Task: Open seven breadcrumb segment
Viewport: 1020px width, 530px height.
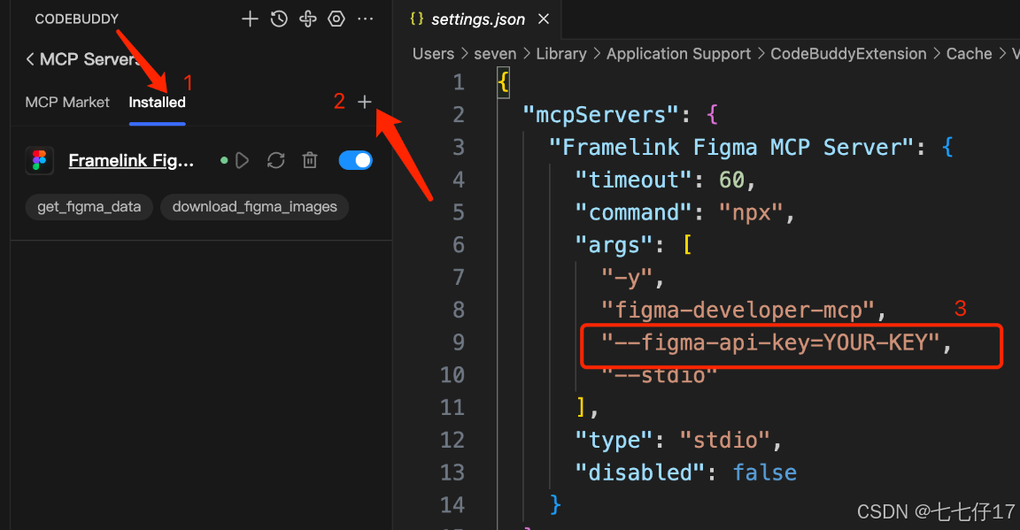Action: pos(495,54)
